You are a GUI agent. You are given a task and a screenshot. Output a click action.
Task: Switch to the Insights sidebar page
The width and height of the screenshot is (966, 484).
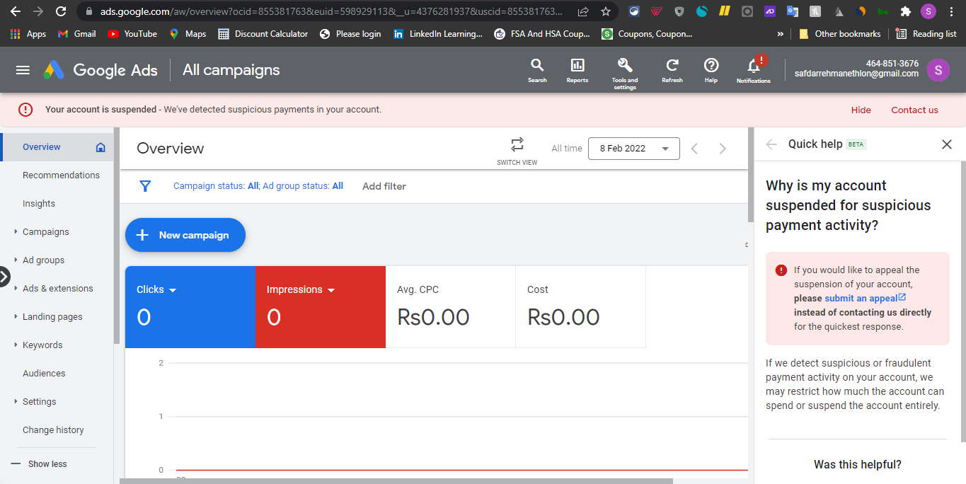[38, 203]
